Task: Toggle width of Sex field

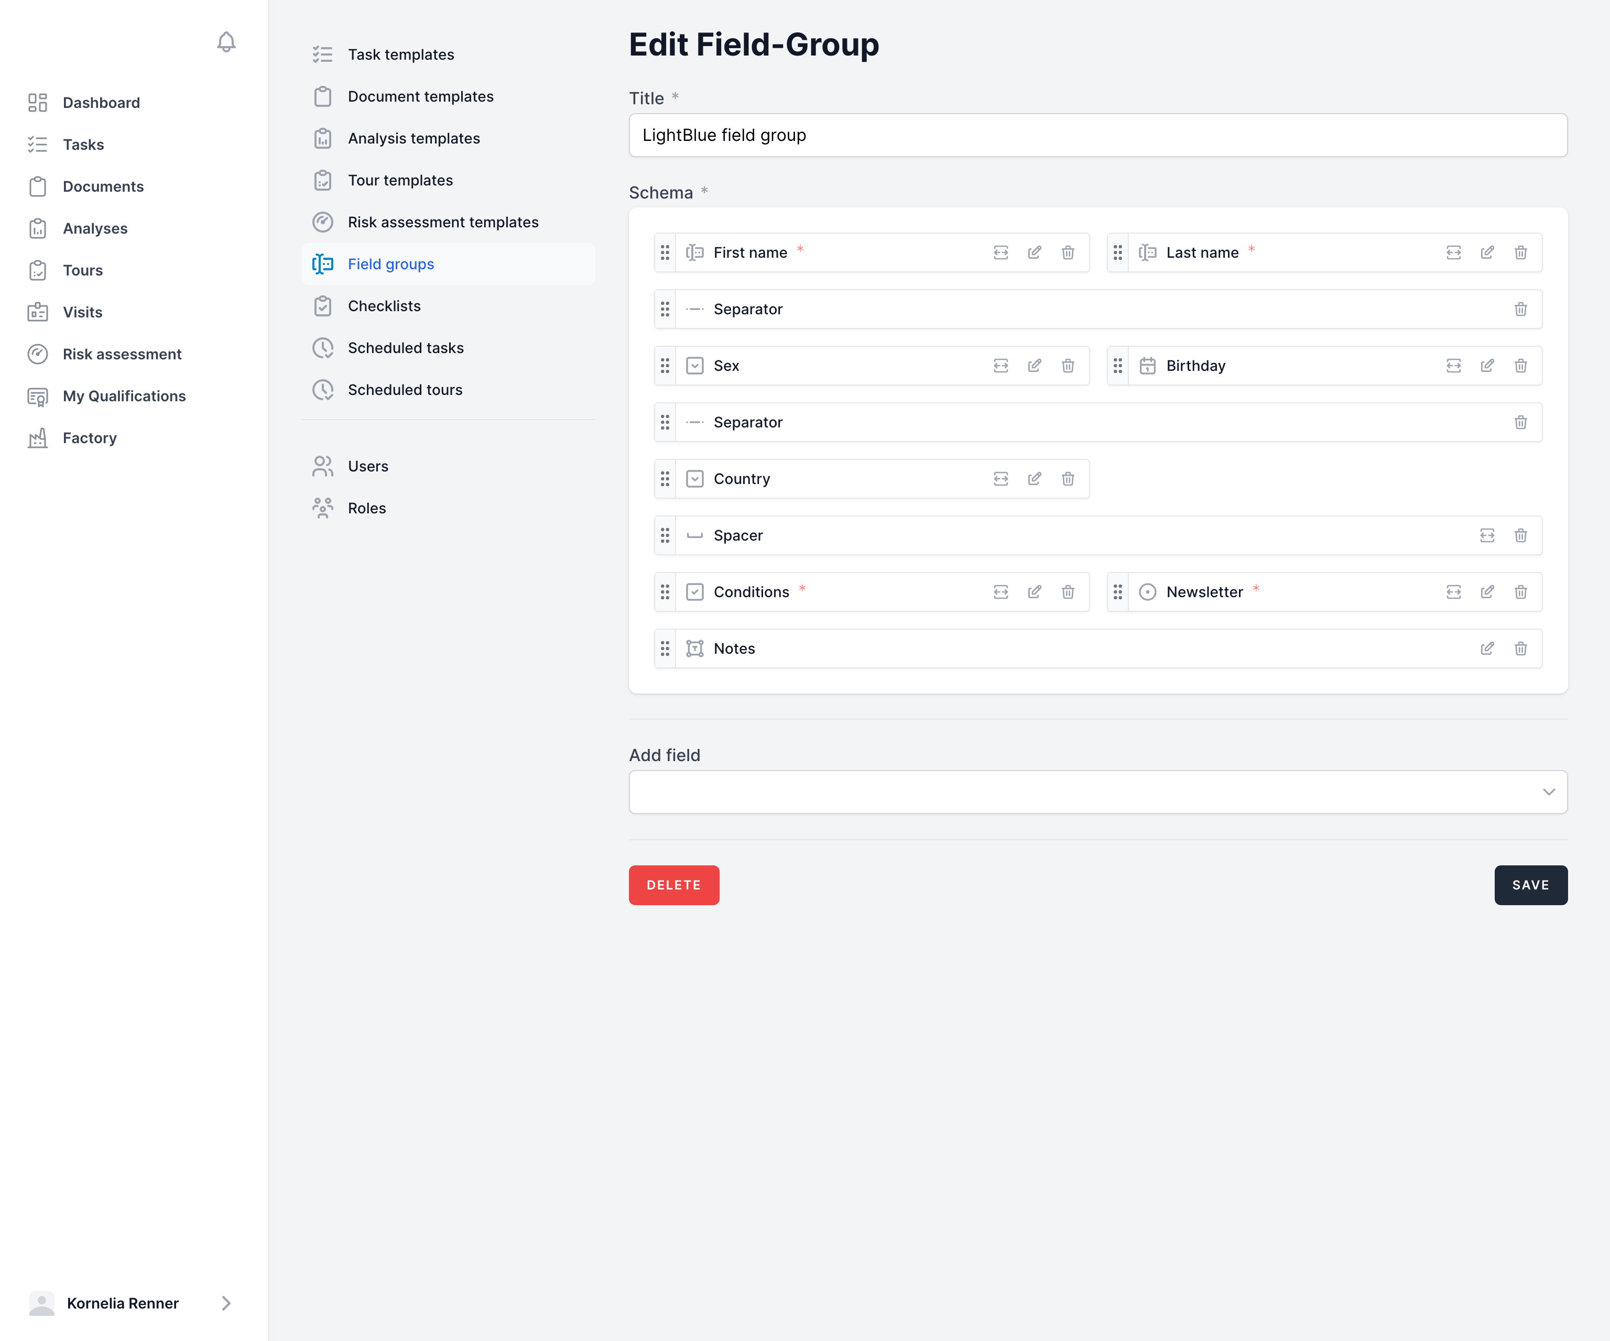Action: [1000, 366]
